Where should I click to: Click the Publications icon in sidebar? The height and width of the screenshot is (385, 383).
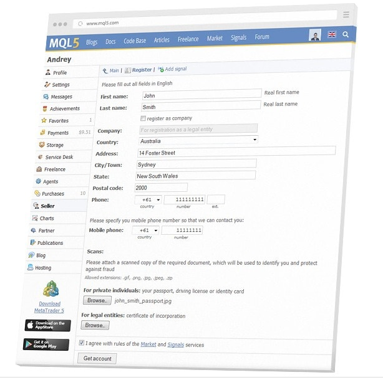click(x=32, y=242)
